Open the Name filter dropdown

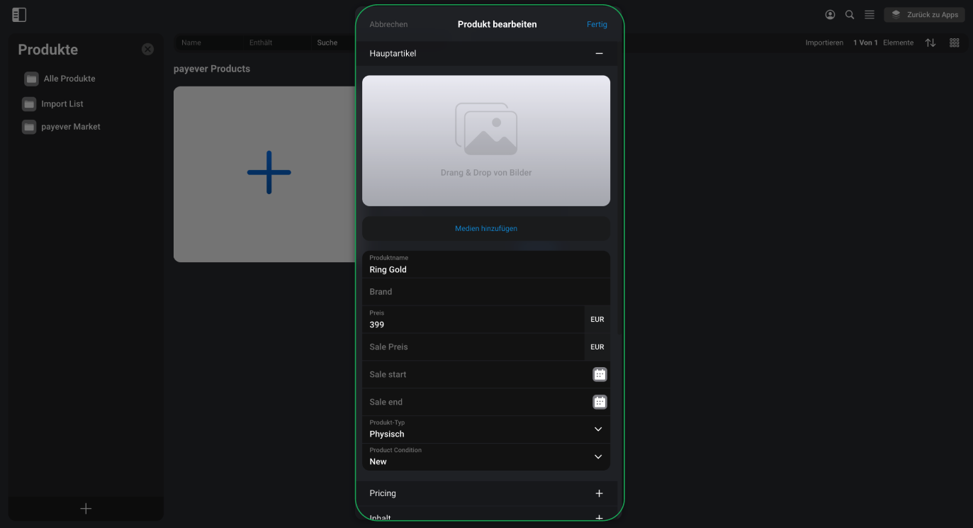tap(208, 43)
